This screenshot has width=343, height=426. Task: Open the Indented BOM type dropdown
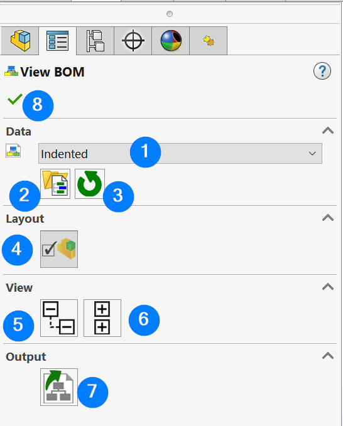coord(180,154)
